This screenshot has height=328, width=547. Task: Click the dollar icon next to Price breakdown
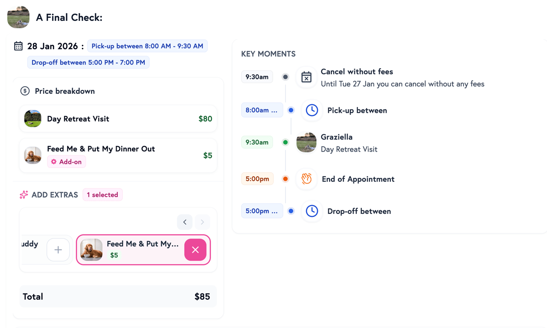(25, 91)
